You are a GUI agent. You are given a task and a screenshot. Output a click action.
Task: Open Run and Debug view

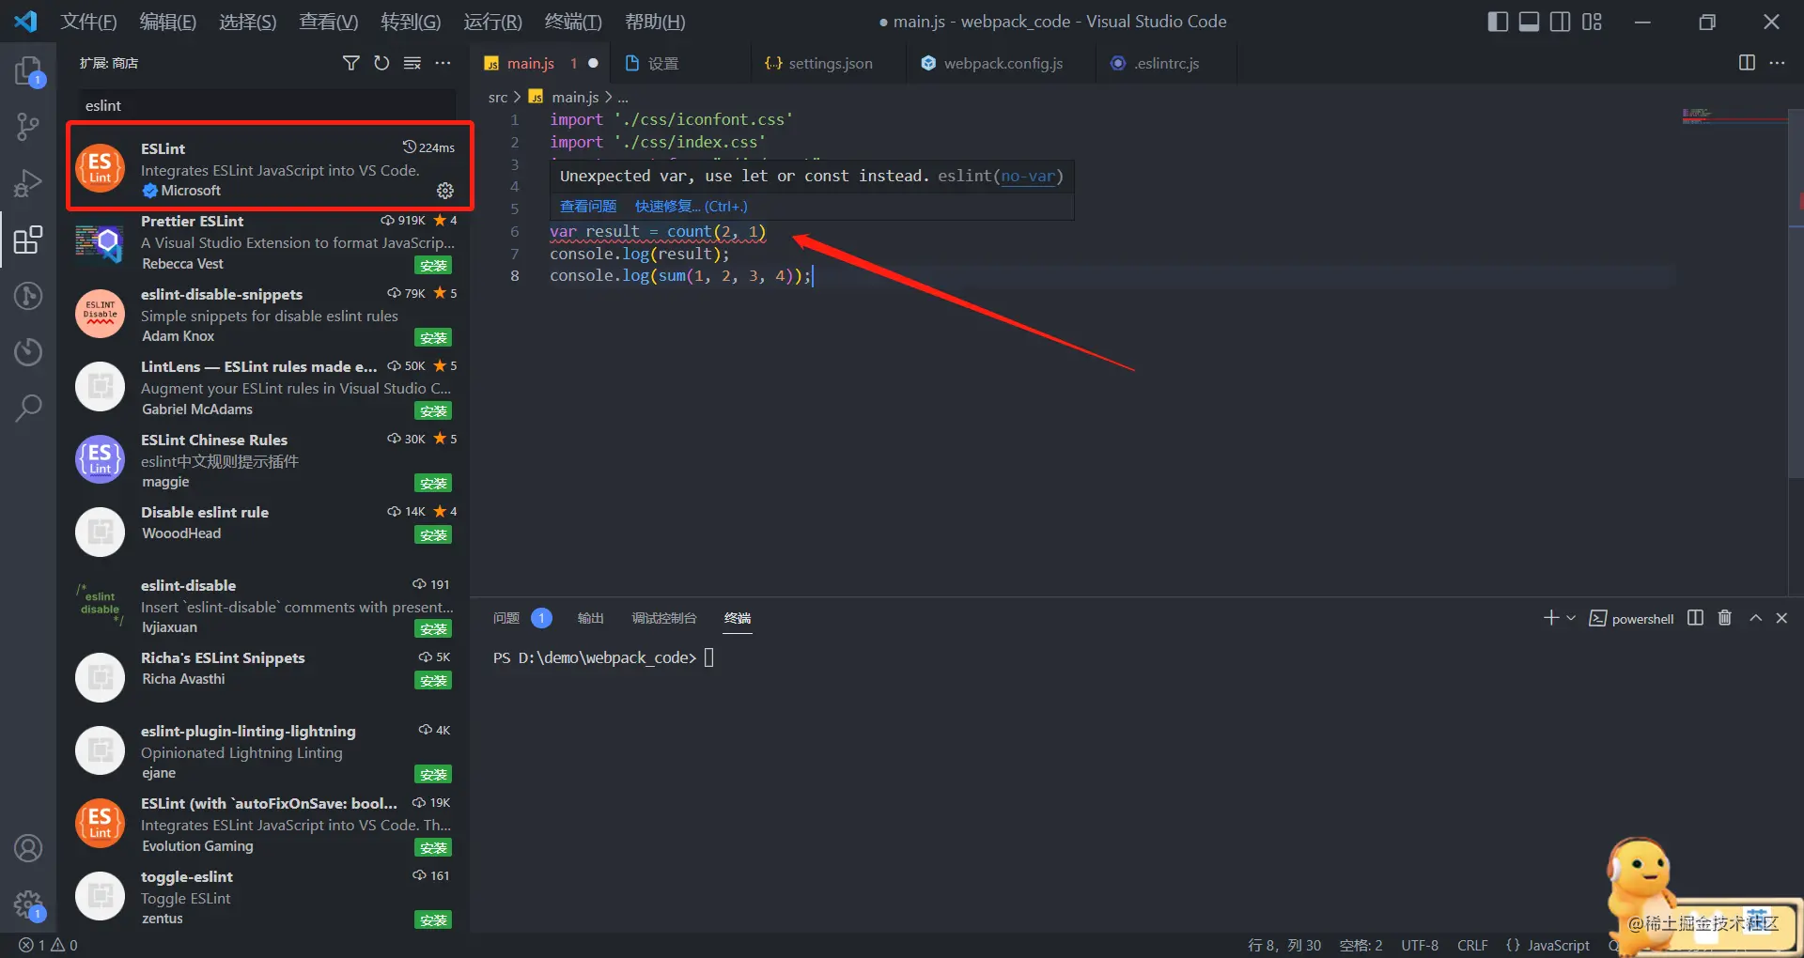(x=28, y=183)
